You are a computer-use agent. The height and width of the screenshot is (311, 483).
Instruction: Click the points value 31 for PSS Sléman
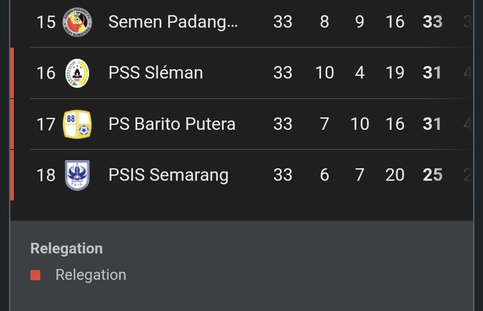431,73
